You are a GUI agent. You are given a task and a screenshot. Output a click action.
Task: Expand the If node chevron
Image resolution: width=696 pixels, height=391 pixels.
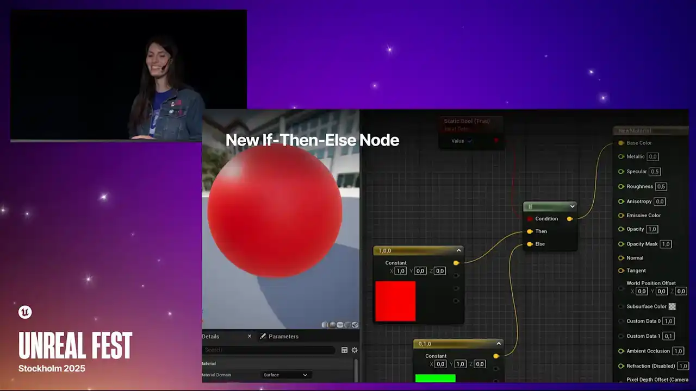coord(572,206)
